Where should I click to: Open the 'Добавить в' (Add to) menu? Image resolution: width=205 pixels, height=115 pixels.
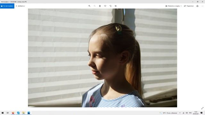pyautogui.click(x=20, y=6)
